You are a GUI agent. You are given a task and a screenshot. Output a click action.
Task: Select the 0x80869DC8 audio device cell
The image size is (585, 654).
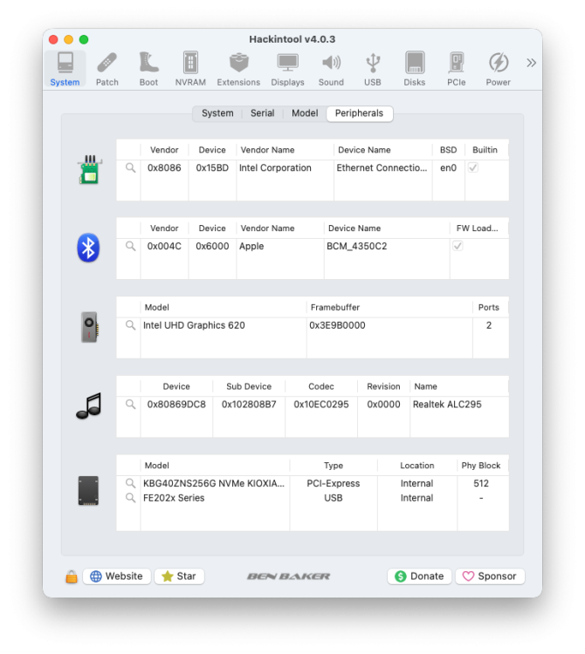[x=176, y=405]
